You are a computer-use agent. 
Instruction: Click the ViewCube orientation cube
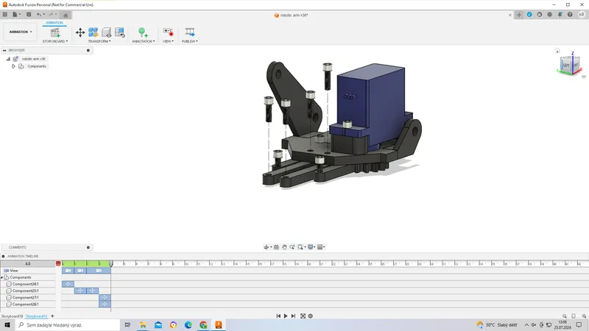tap(568, 65)
